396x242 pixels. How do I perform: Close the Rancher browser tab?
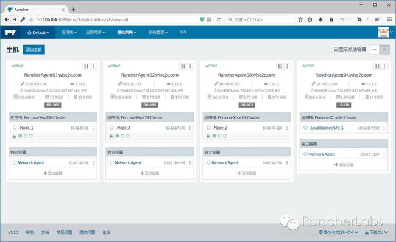(63, 10)
